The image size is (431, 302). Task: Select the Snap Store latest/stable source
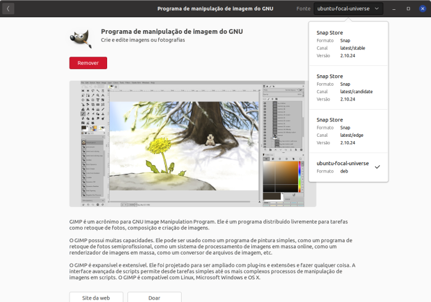coord(348,44)
